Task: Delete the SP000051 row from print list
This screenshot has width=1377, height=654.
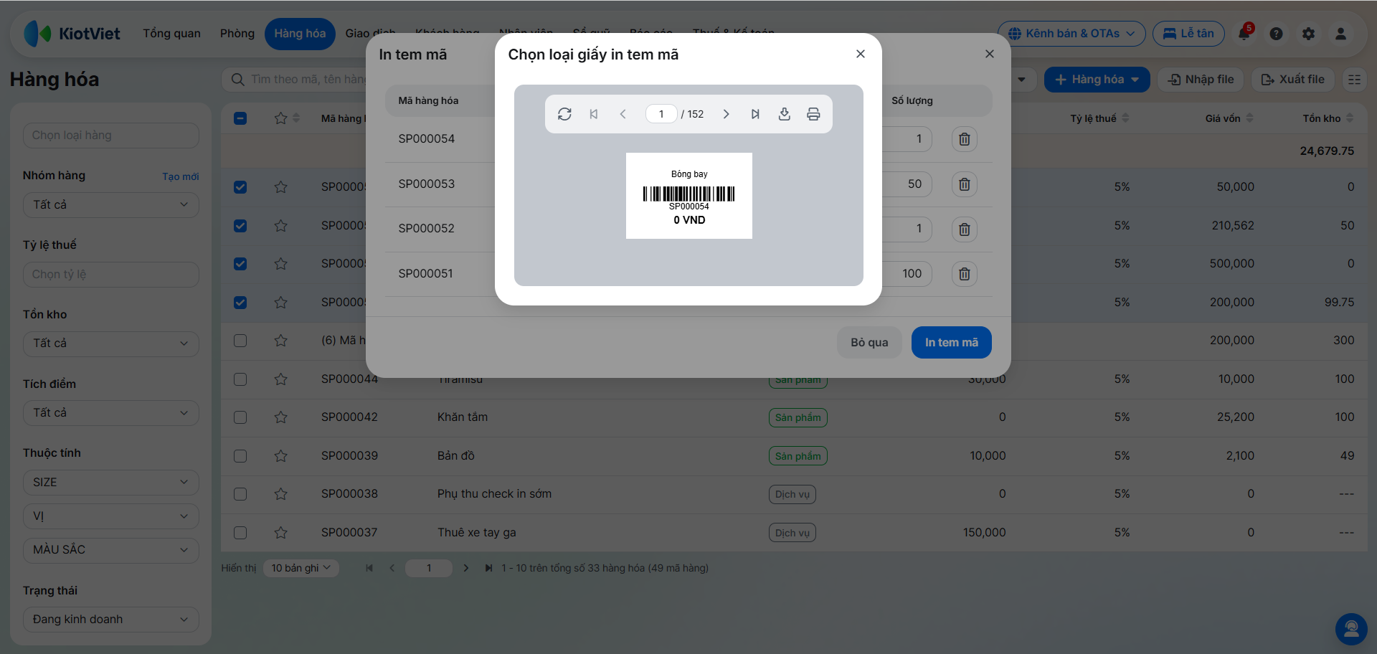Action: [965, 274]
